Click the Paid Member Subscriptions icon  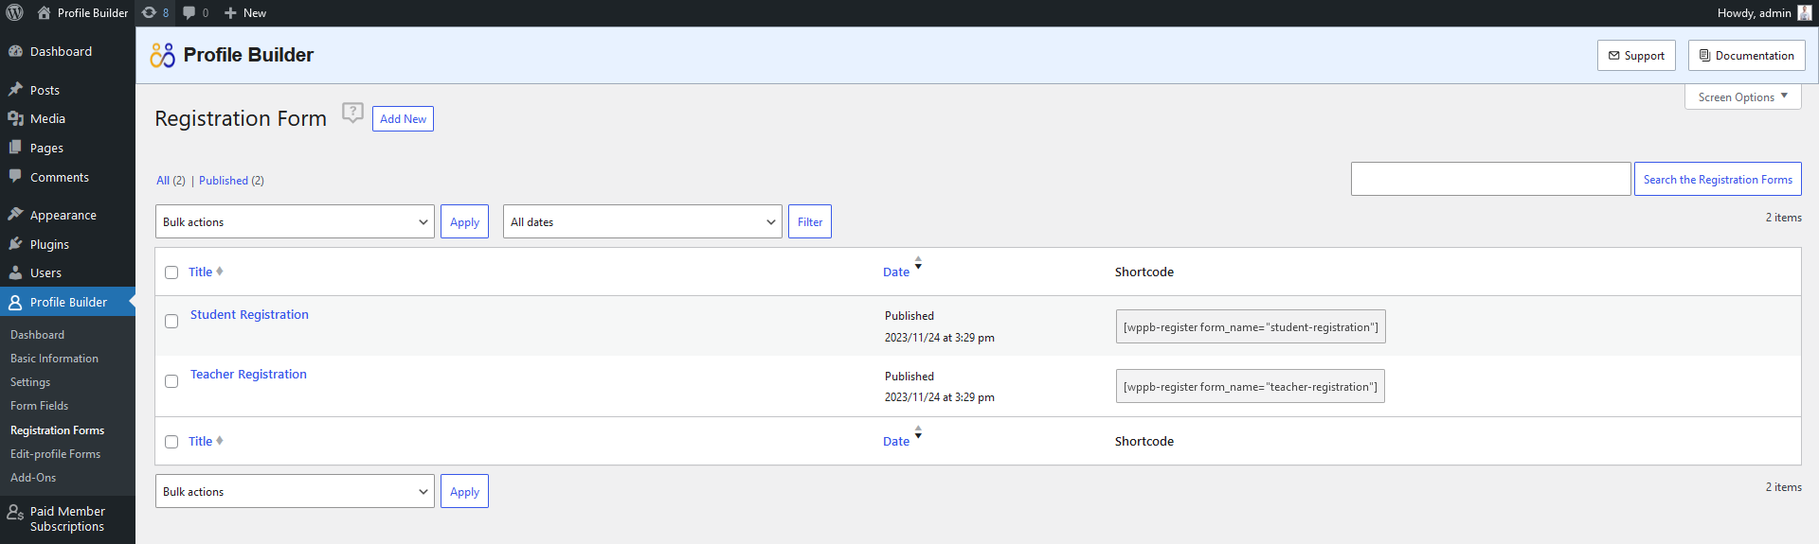click(15, 512)
